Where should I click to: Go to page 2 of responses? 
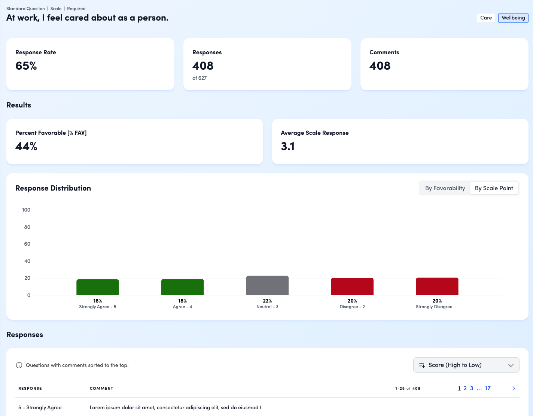(465, 388)
